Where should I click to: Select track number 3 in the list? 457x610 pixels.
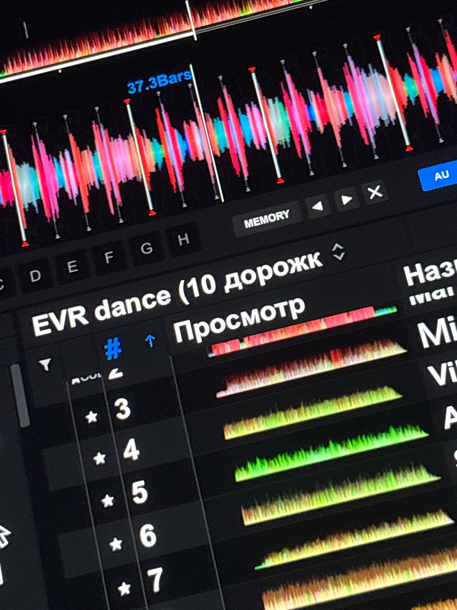[122, 409]
